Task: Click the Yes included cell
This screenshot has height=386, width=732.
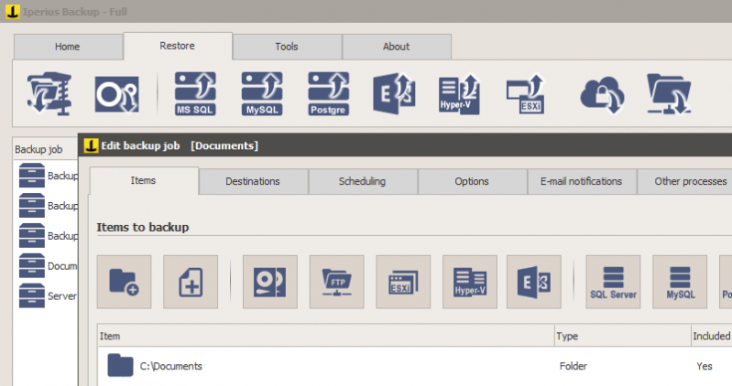Action: 705,366
